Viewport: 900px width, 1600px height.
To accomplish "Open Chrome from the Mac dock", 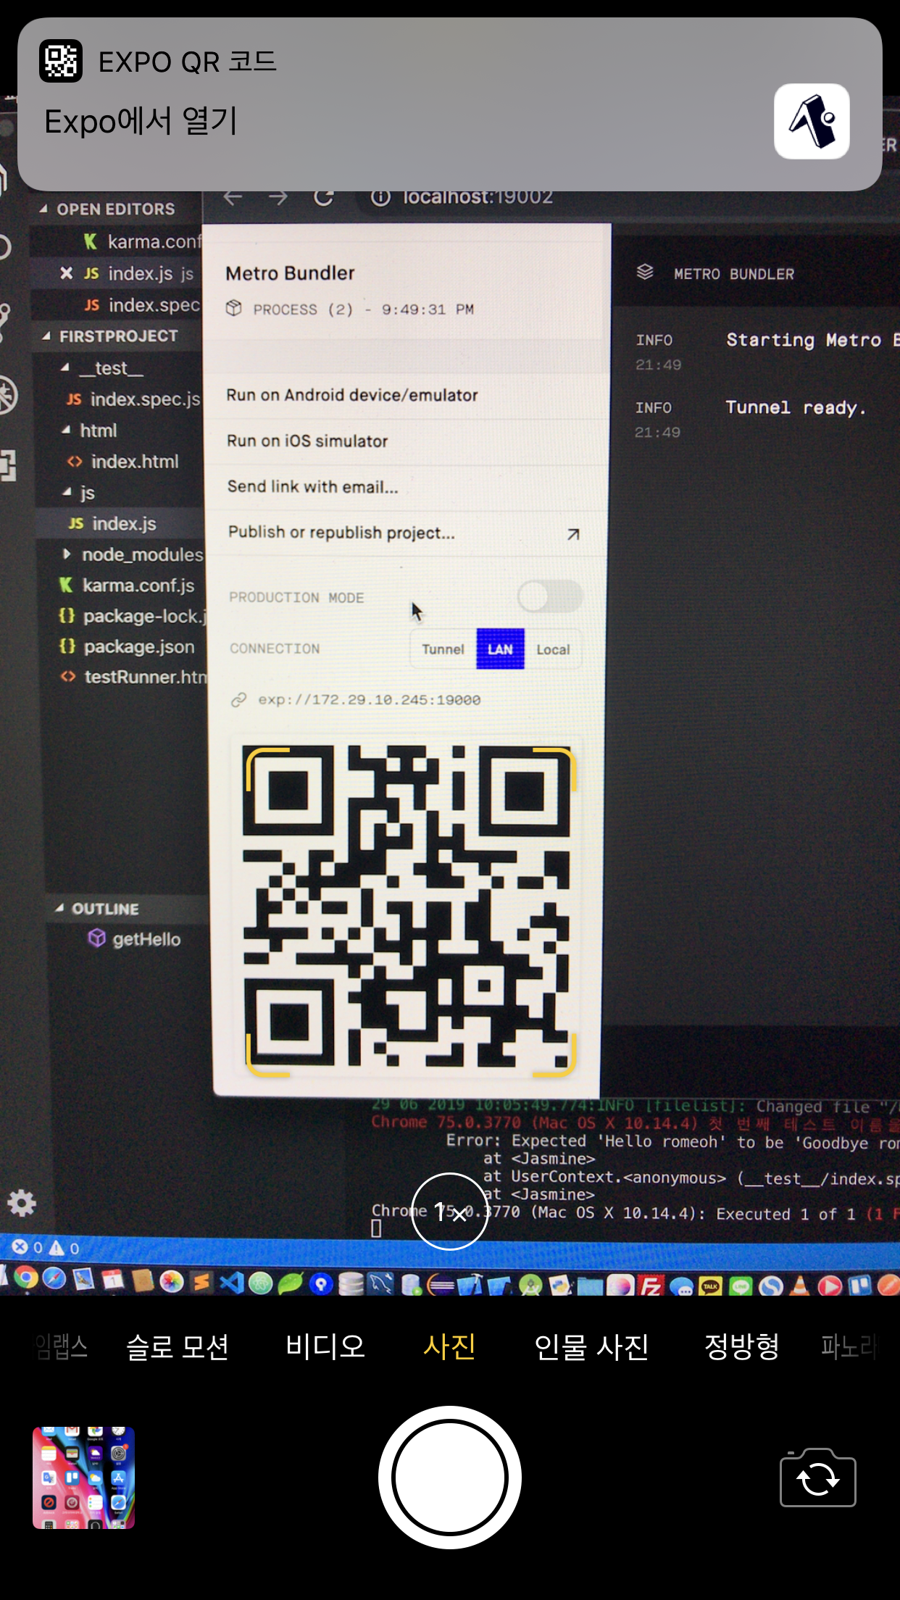I will [x=26, y=1278].
